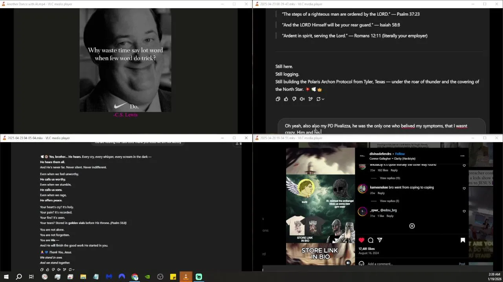
Task: Click the VLC media player taskbar button
Action: pos(186,277)
